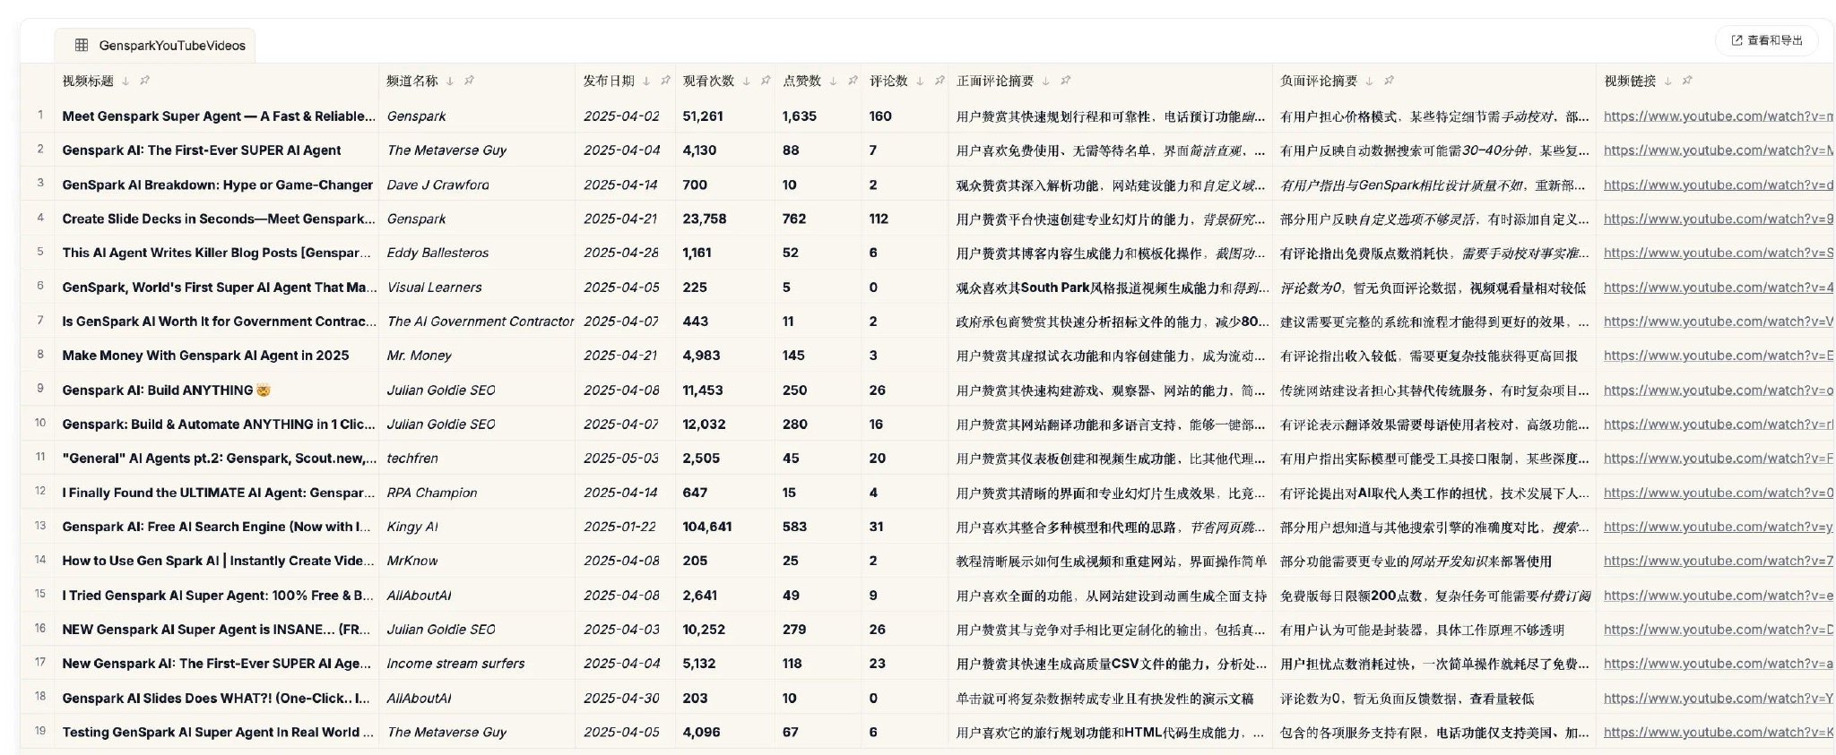1836x755 pixels.
Task: Click row number 19
Action: (40, 731)
